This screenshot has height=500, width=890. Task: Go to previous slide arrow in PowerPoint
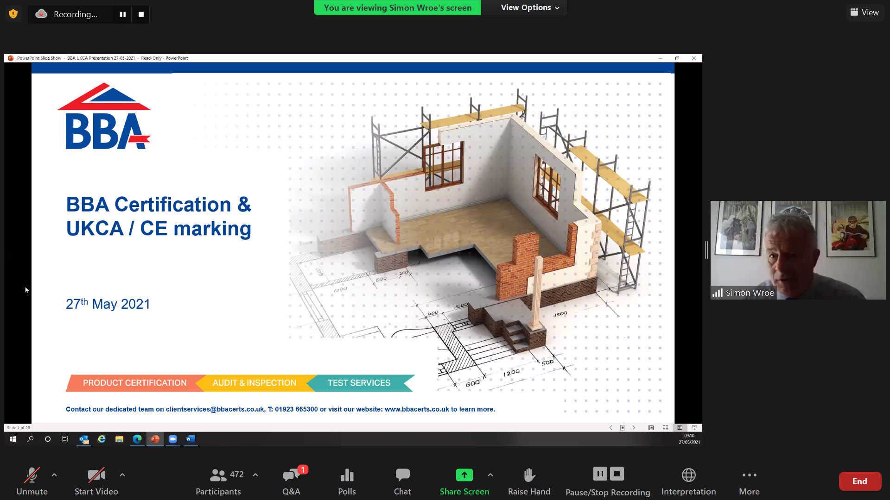tap(610, 428)
